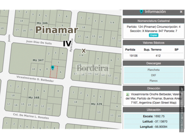185x139 pixels.
Task: Click the teal location marker on the map
Action: tap(53, 67)
